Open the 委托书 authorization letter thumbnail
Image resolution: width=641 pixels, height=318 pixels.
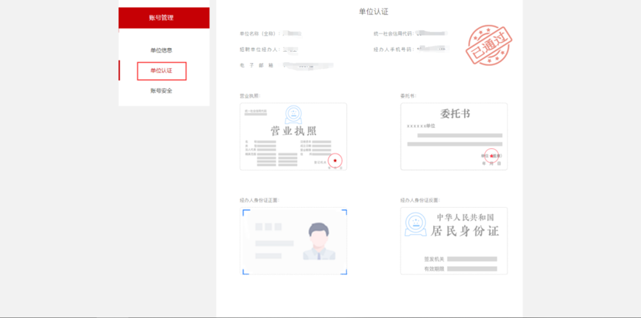[454, 137]
